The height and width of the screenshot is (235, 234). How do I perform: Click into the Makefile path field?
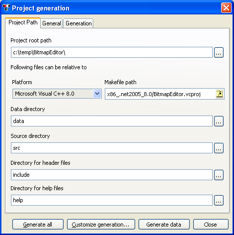click(x=160, y=94)
